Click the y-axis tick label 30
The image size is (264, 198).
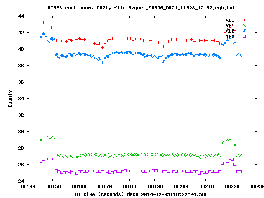(x=21, y=132)
